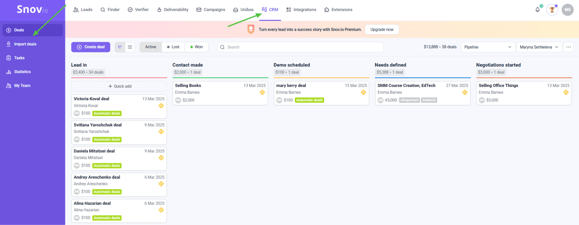Click the Upgrade now button
The image size is (579, 225).
tap(382, 29)
